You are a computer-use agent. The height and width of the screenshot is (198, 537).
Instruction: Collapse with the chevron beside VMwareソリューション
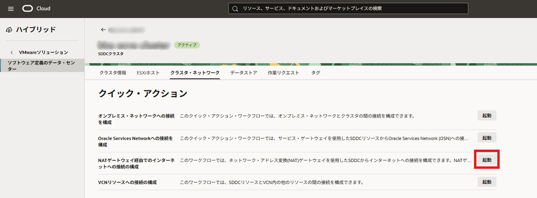[12, 52]
